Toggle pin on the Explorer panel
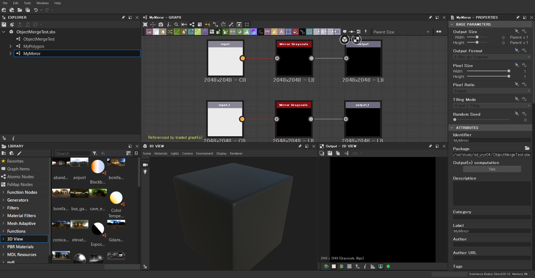The image size is (535, 278). click(x=123, y=17)
